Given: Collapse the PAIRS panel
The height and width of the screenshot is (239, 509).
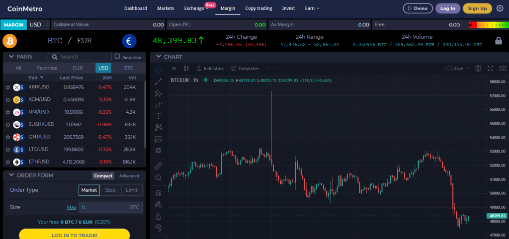Looking at the screenshot, I should click(x=11, y=57).
